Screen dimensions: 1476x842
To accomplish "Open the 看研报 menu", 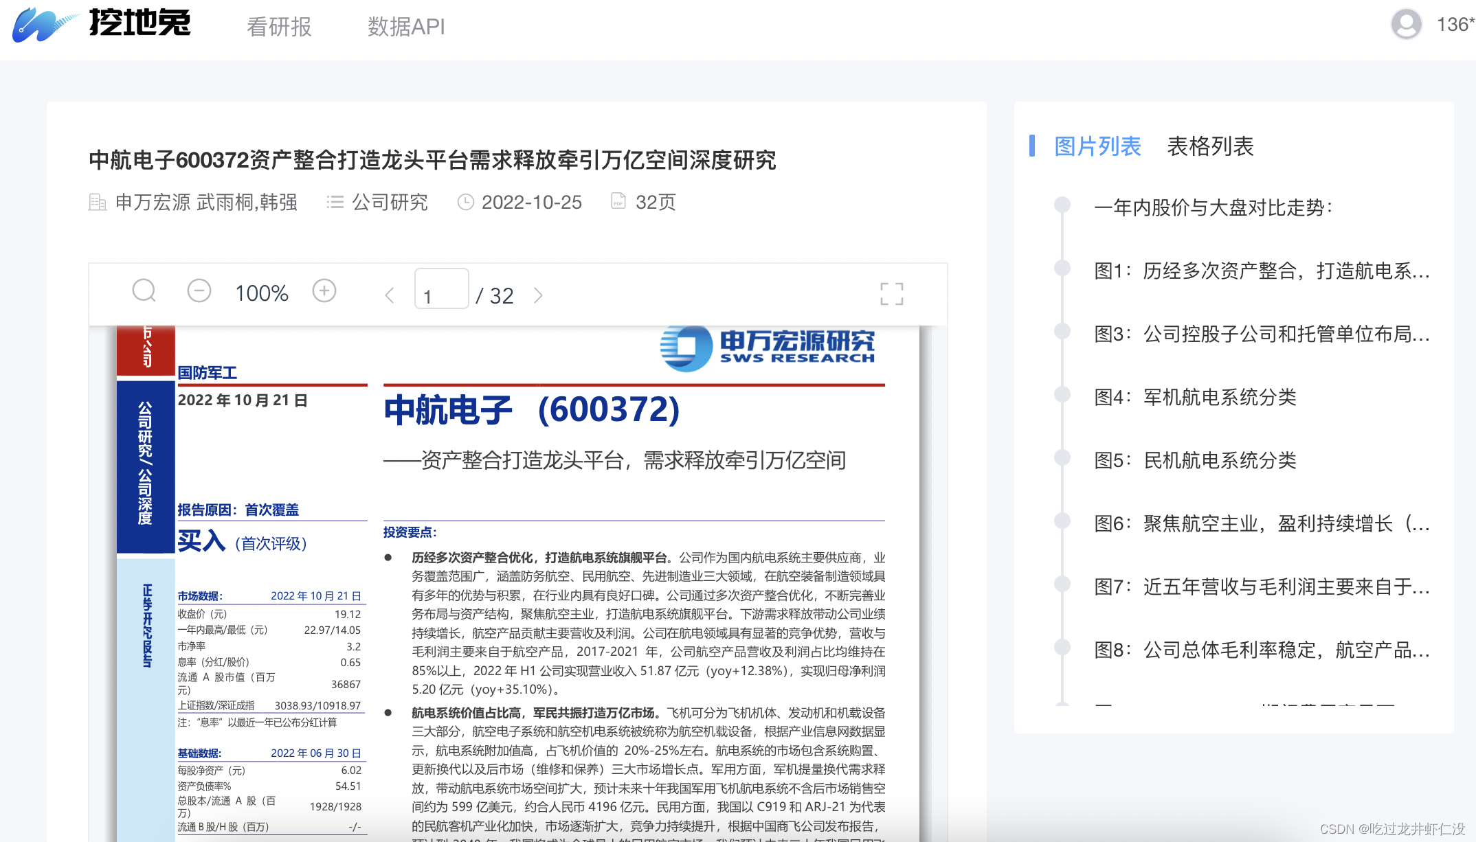I will 279,27.
